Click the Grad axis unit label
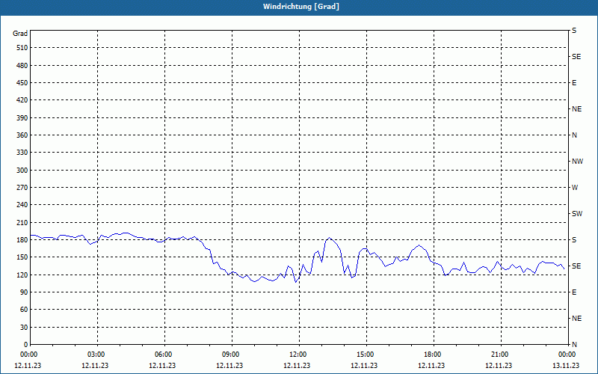598x374 pixels. pyautogui.click(x=20, y=34)
